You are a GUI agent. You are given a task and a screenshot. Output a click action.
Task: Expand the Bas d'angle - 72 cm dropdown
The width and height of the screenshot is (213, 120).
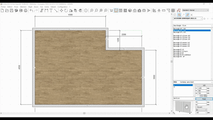pos(193,26)
